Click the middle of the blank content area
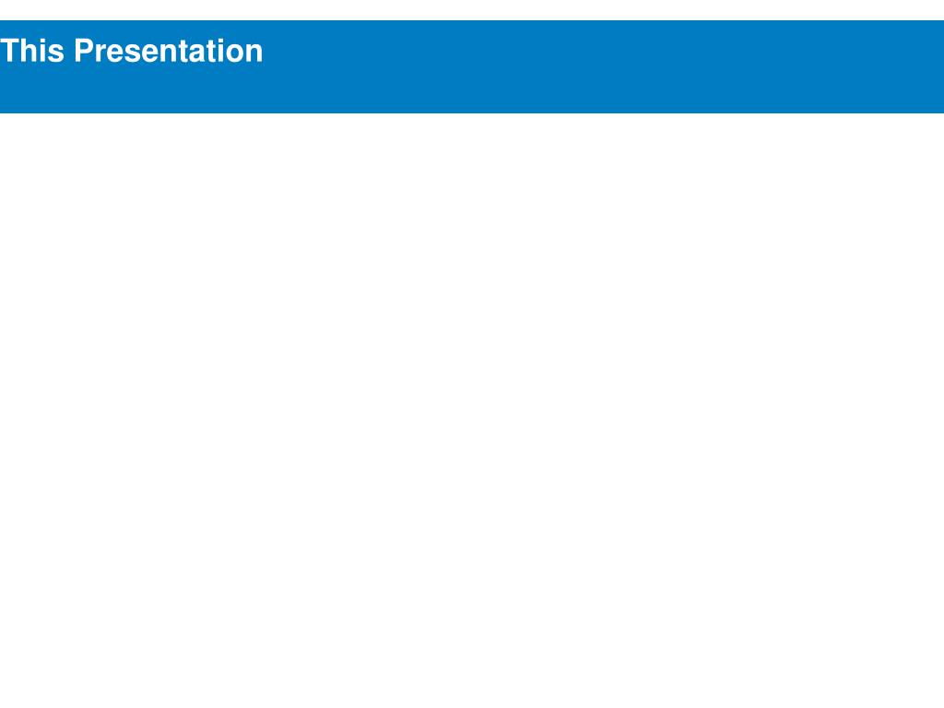 (x=472, y=410)
